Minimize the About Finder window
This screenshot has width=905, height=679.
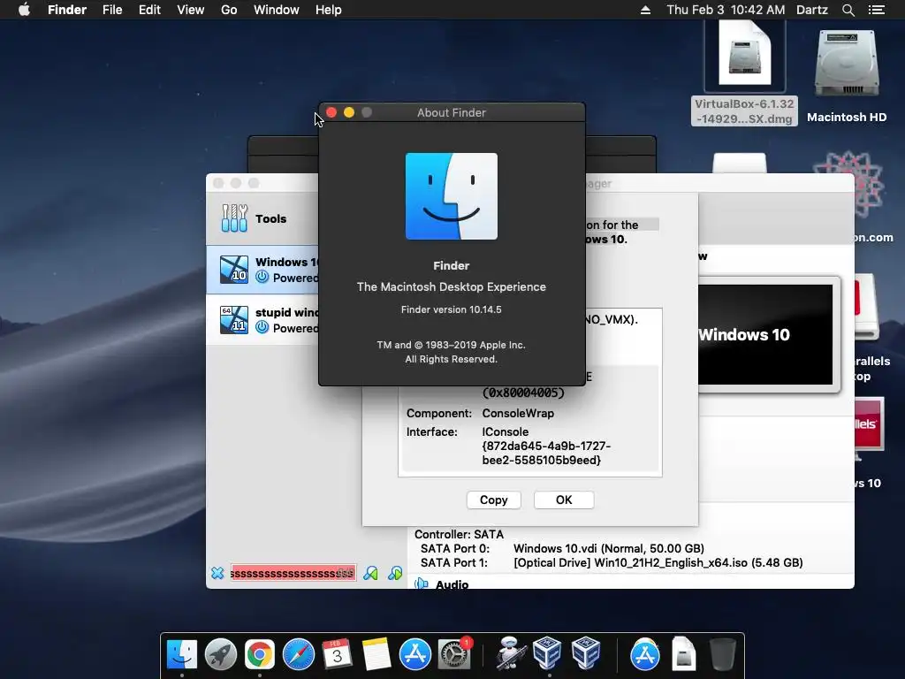[348, 112]
